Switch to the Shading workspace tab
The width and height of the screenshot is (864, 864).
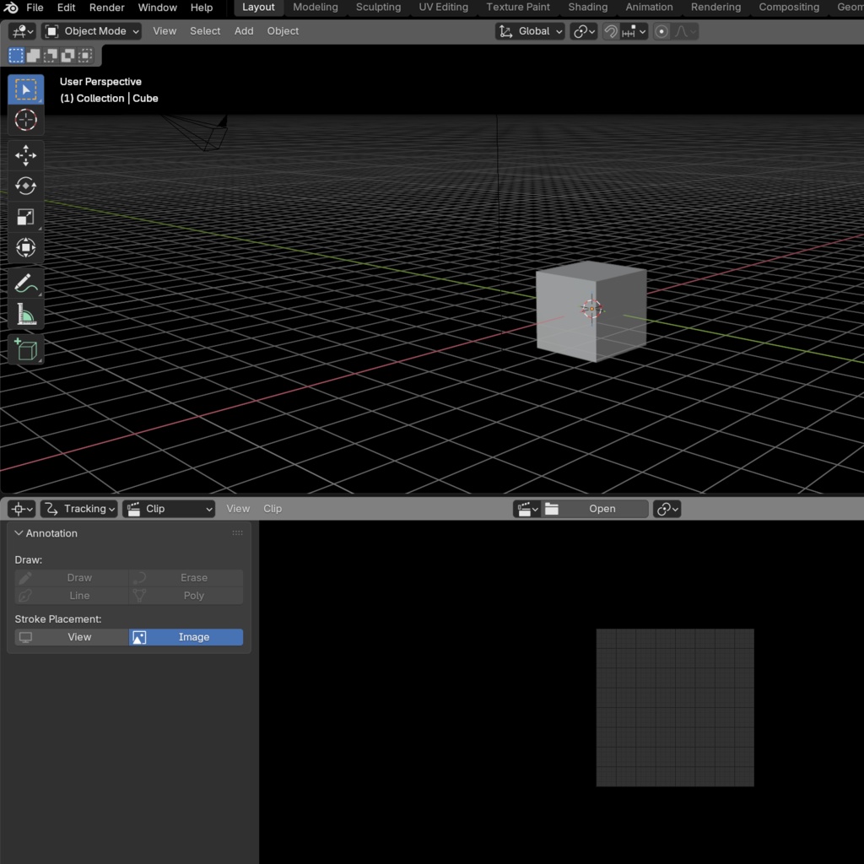587,8
